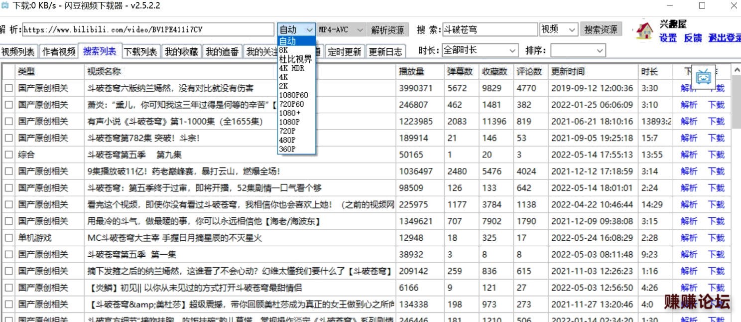This screenshot has height=322, width=741.
Task: Switch to the 下载列表 tab
Action: point(140,51)
